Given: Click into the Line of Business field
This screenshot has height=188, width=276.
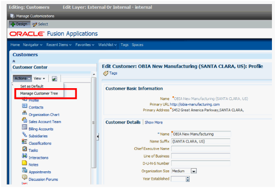Looking at the screenshot, I should (x=201, y=156).
